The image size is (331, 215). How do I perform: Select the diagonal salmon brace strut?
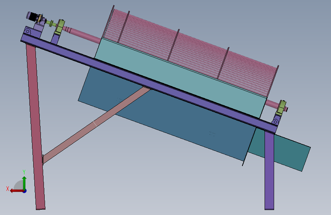click(96, 125)
